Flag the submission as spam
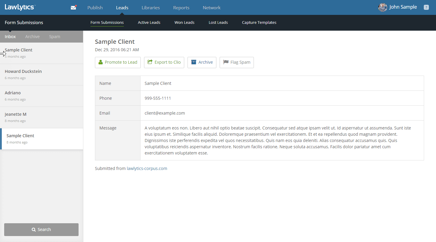Image resolution: width=436 pixels, height=242 pixels. [x=237, y=62]
